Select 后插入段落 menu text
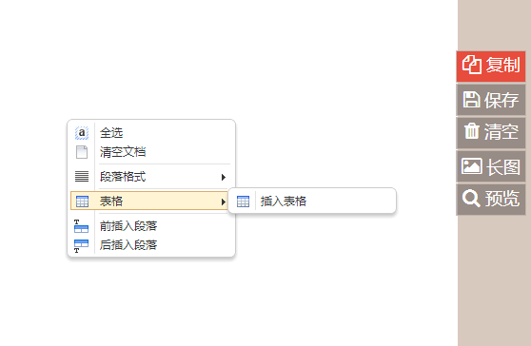This screenshot has height=346, width=531. pyautogui.click(x=128, y=245)
